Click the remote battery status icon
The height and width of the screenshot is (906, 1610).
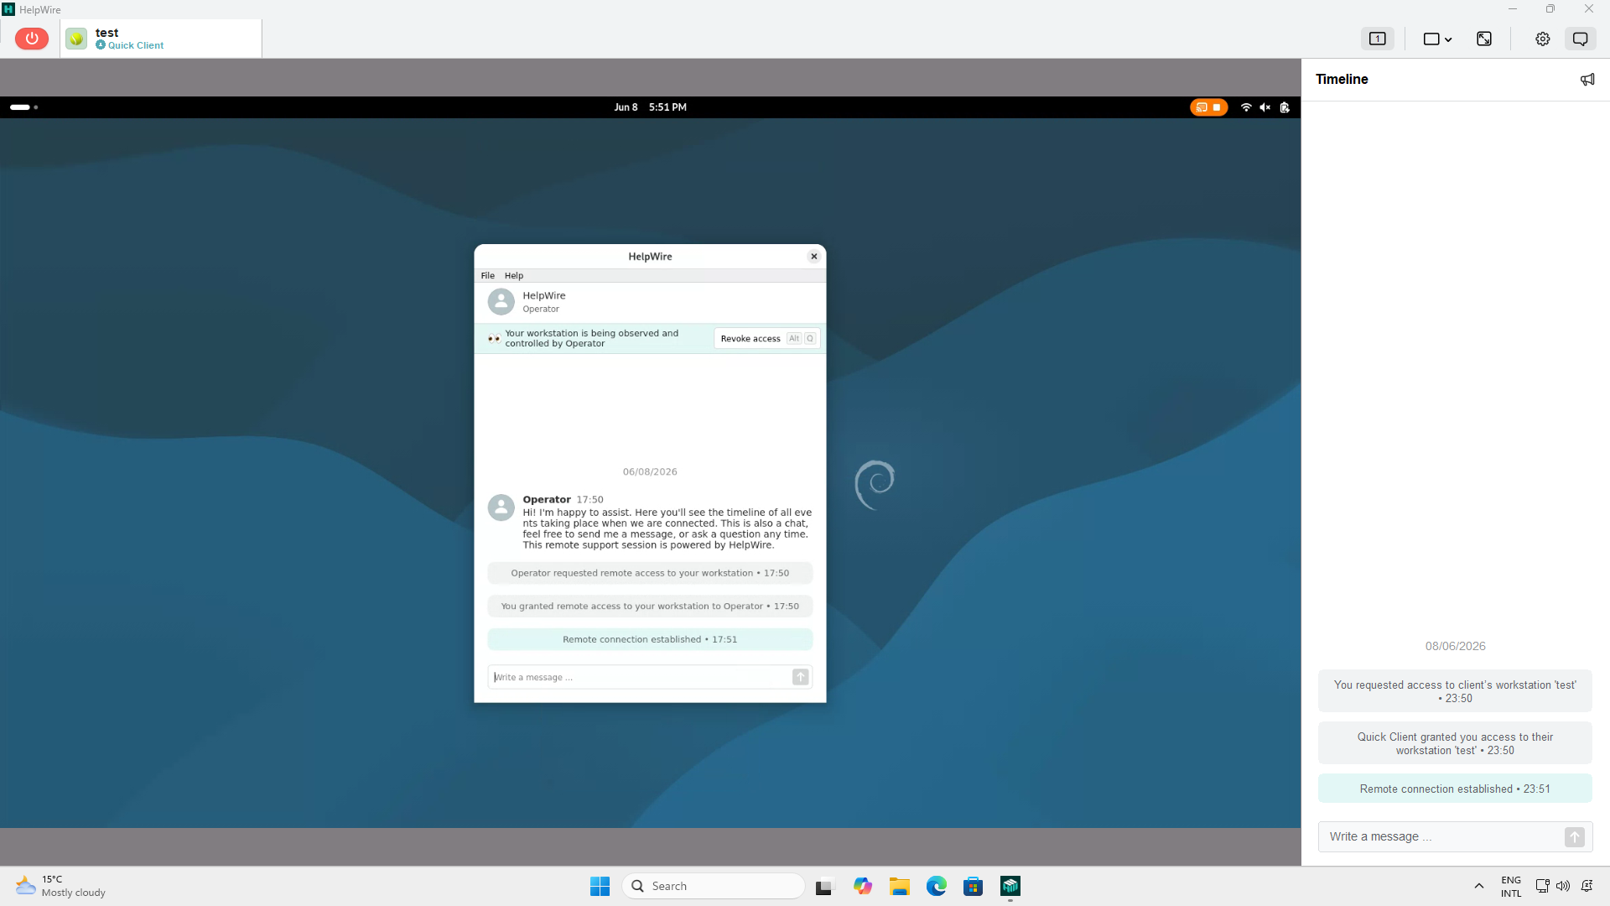tap(1285, 107)
